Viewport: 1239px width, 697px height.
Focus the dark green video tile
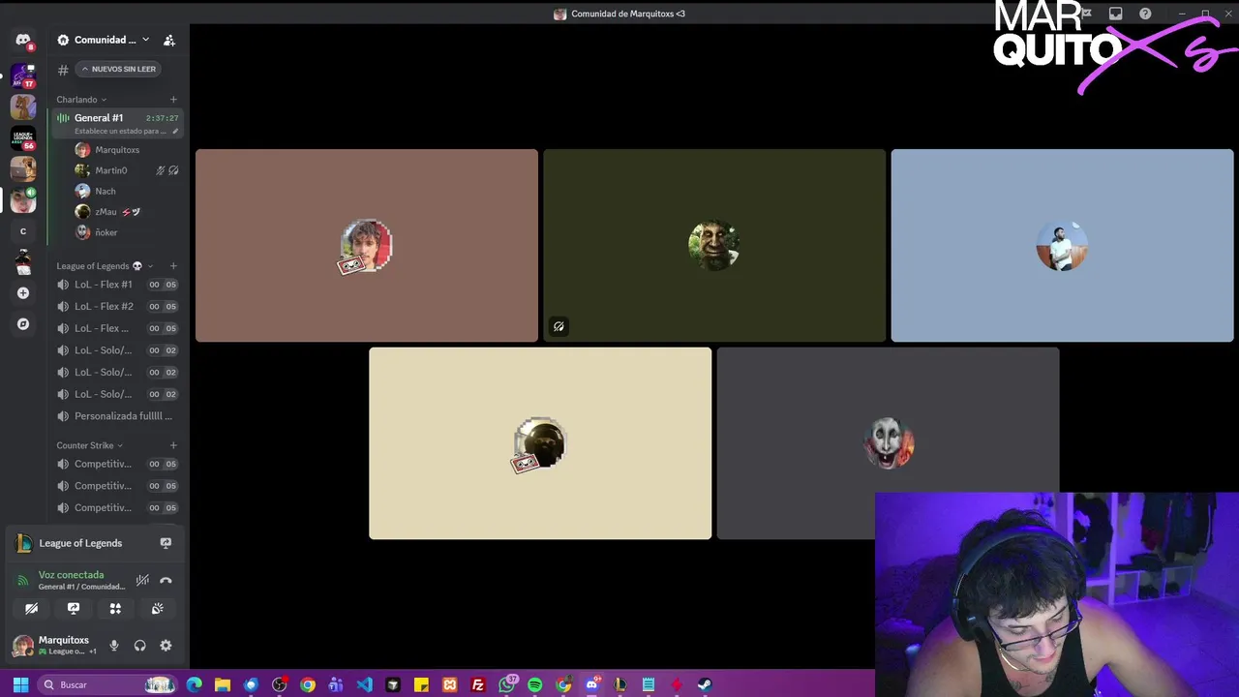[x=714, y=245]
